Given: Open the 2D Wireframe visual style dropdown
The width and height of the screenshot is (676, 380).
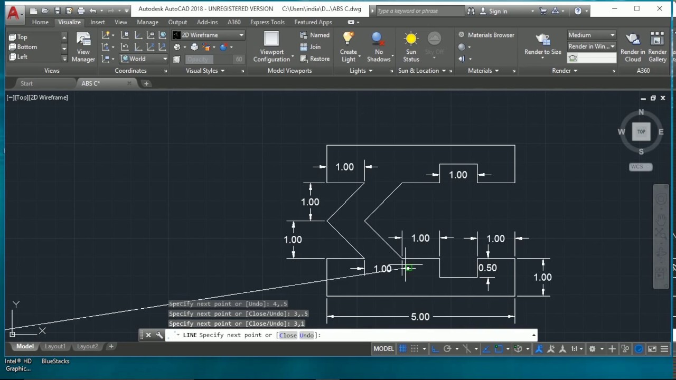Looking at the screenshot, I should pos(240,35).
